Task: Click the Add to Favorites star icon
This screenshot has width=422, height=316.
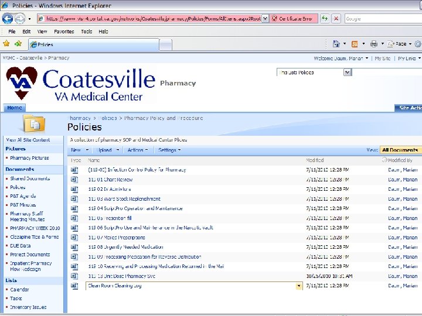Action: coord(18,43)
